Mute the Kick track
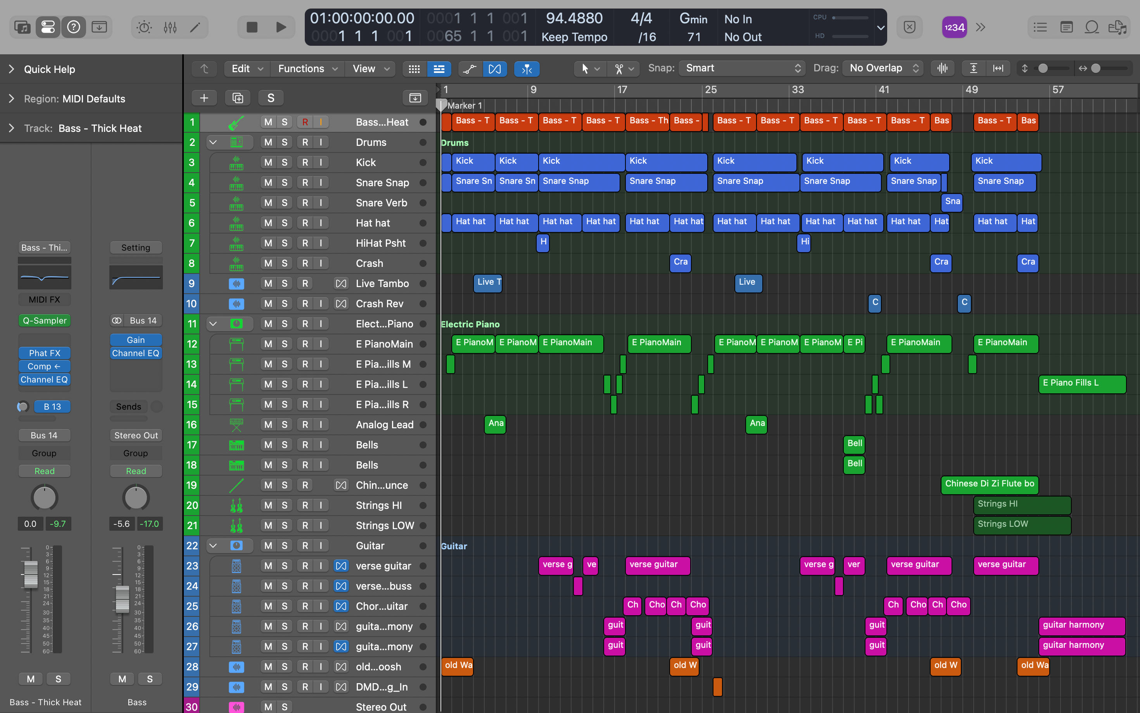 coord(268,163)
